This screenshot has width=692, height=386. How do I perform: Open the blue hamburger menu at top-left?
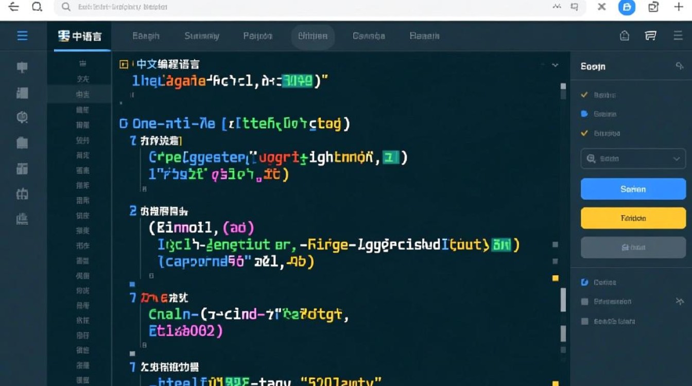22,36
